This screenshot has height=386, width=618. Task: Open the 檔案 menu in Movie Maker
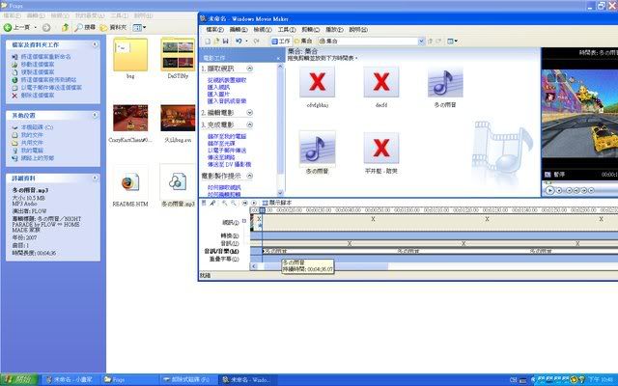(214, 30)
